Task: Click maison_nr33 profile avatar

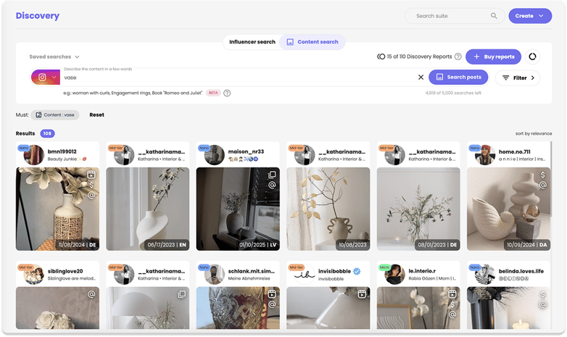Action: click(x=215, y=155)
